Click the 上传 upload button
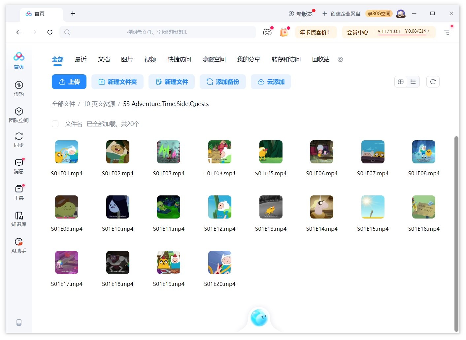Image resolution: width=466 pixels, height=340 pixels. click(x=69, y=82)
